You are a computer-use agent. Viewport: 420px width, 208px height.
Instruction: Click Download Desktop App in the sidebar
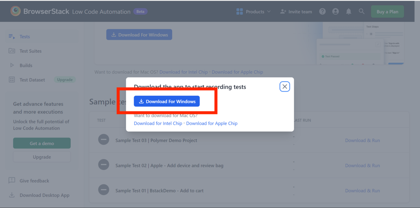pyautogui.click(x=44, y=195)
